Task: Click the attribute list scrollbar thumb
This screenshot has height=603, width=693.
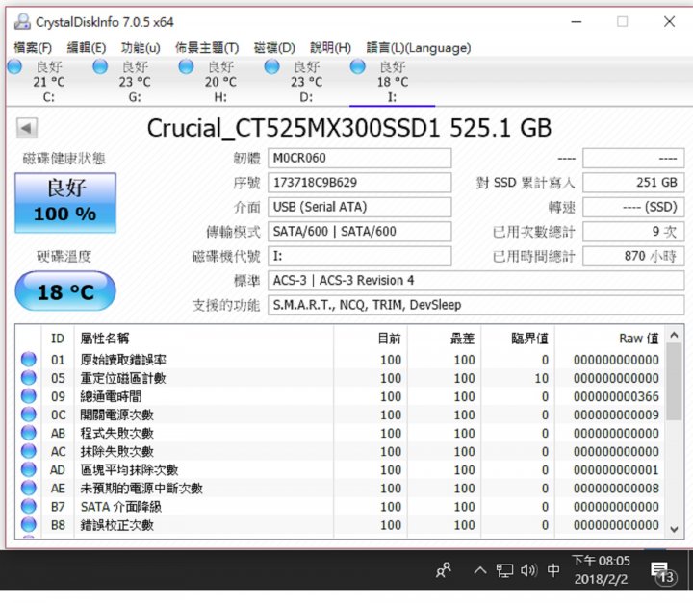Action: 674,382
